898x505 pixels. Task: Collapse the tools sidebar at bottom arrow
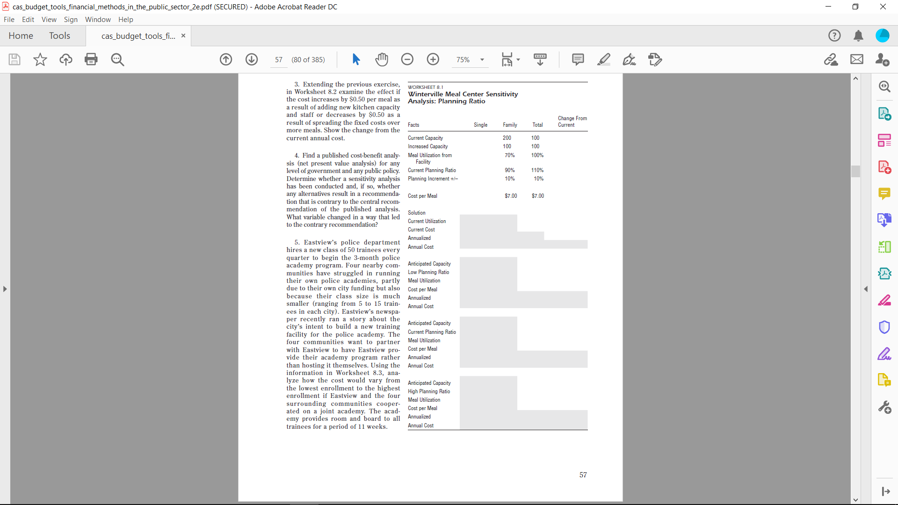[885, 491]
